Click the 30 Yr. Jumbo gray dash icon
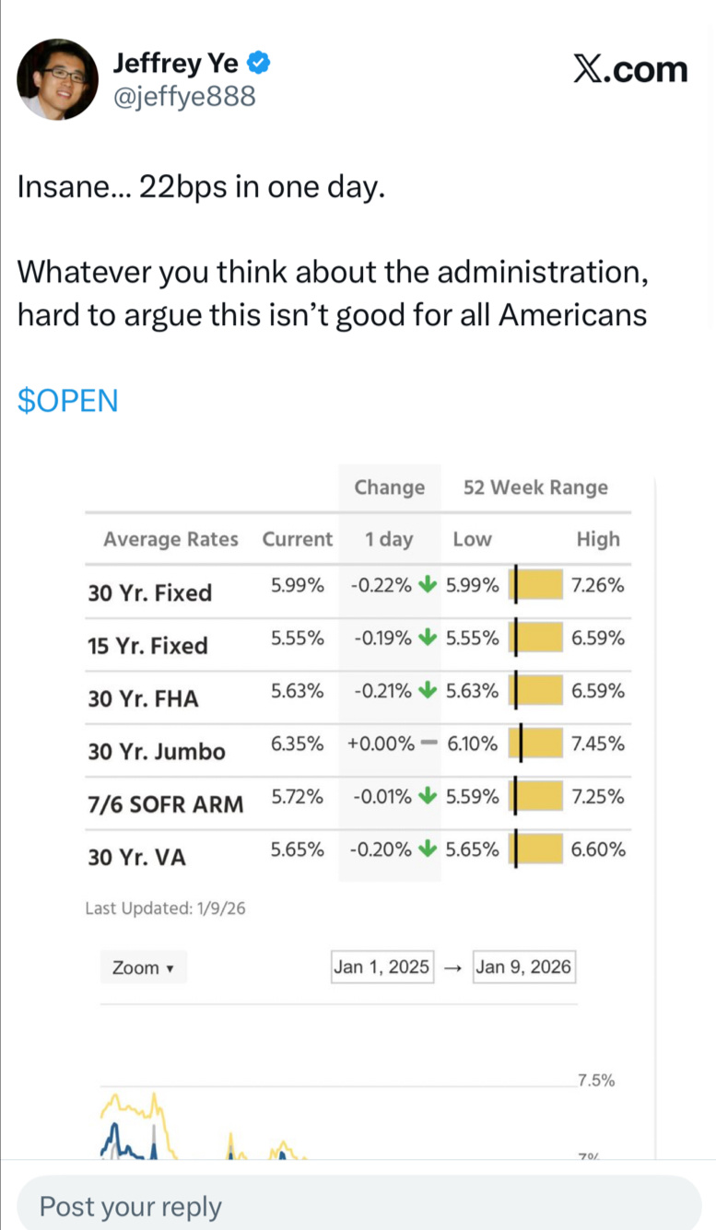 428,744
